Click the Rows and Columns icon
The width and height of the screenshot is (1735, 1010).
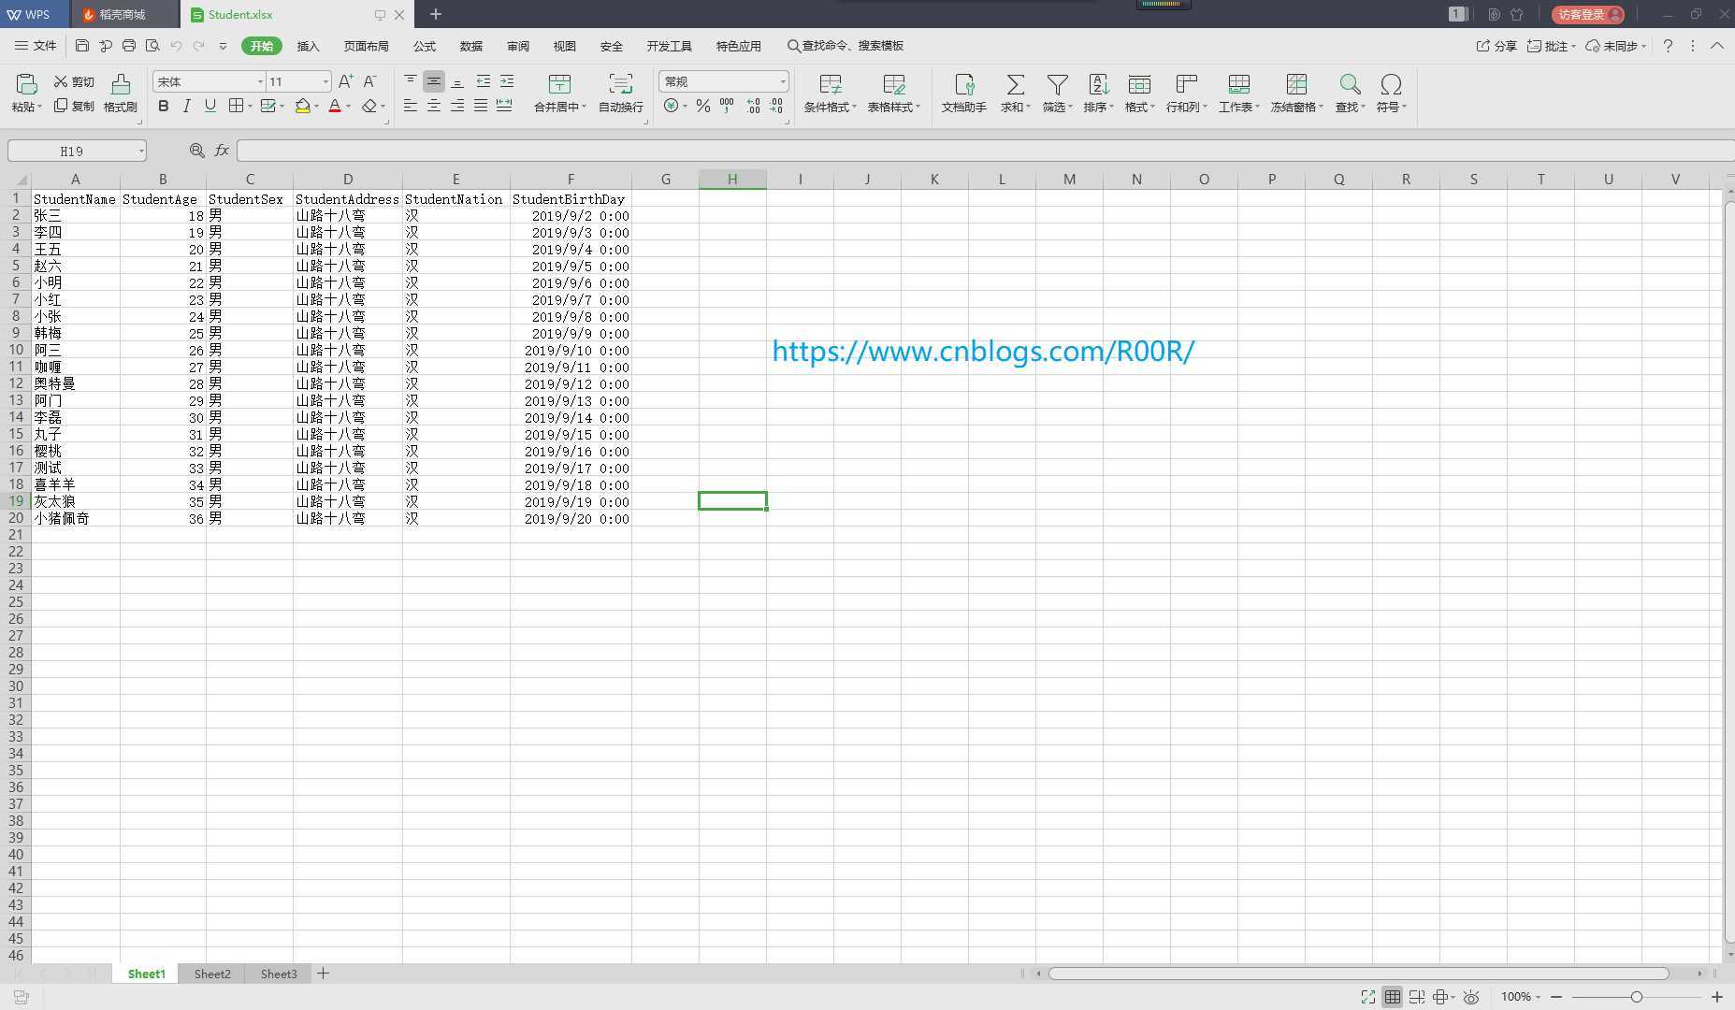coord(1186,84)
